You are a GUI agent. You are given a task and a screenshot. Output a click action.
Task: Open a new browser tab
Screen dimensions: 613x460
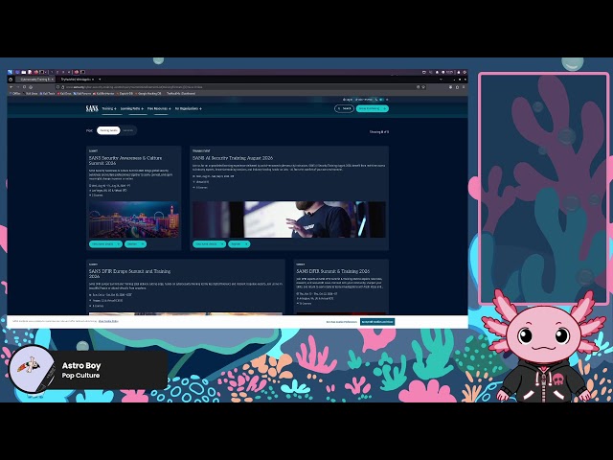point(100,80)
